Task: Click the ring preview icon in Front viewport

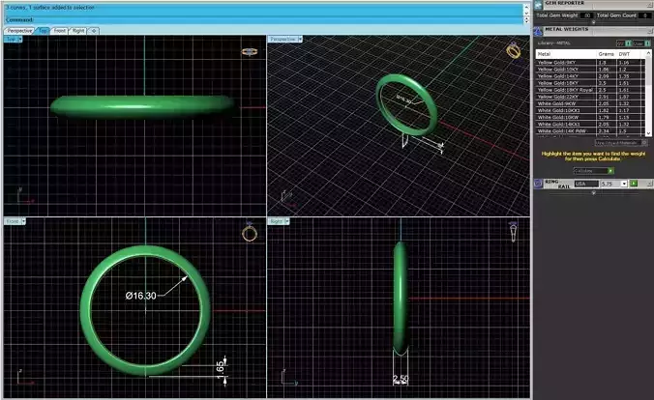Action: tap(250, 233)
